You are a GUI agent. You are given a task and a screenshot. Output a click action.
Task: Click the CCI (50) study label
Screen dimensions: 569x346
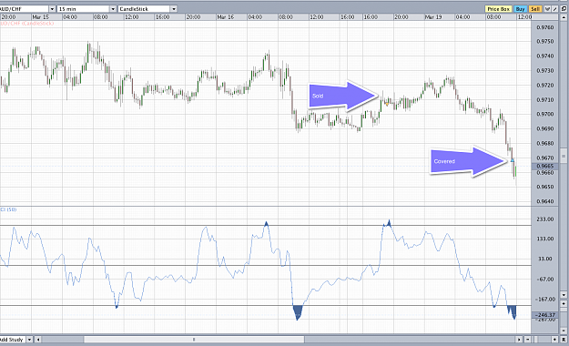(8, 209)
